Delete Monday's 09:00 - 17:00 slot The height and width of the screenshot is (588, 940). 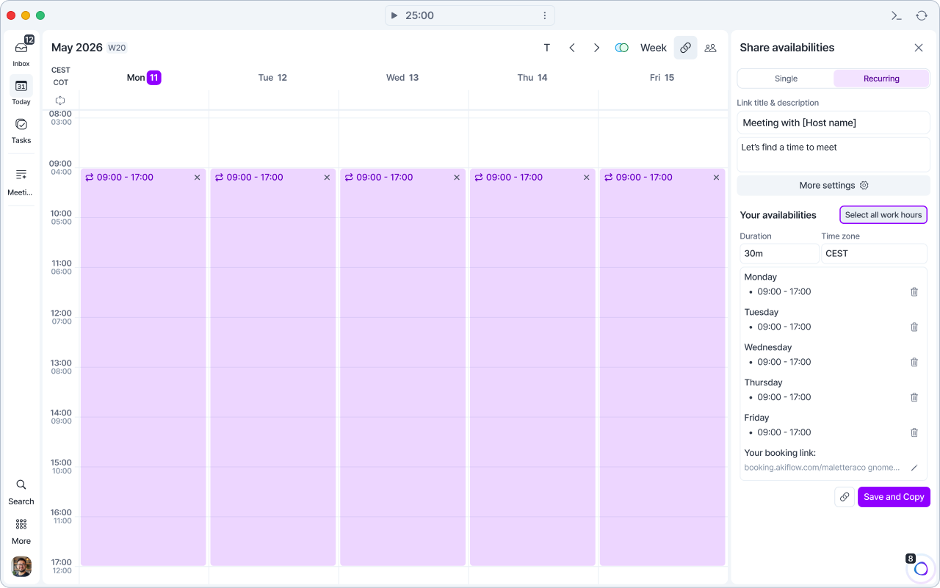pos(914,291)
